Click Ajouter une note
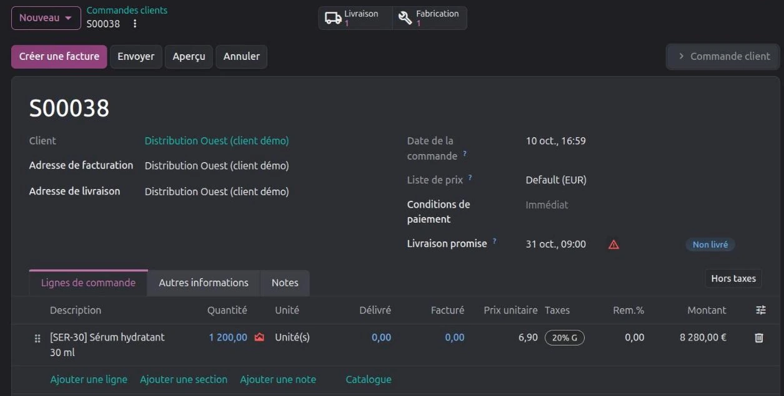Viewport: 784px width, 396px height. click(x=278, y=379)
